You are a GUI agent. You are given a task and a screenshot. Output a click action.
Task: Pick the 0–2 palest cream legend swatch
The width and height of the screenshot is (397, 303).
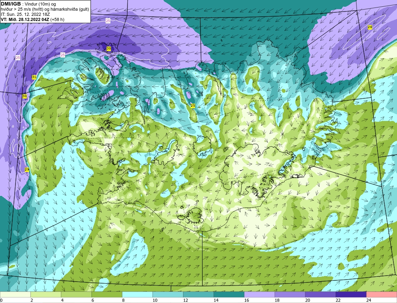click(15, 294)
